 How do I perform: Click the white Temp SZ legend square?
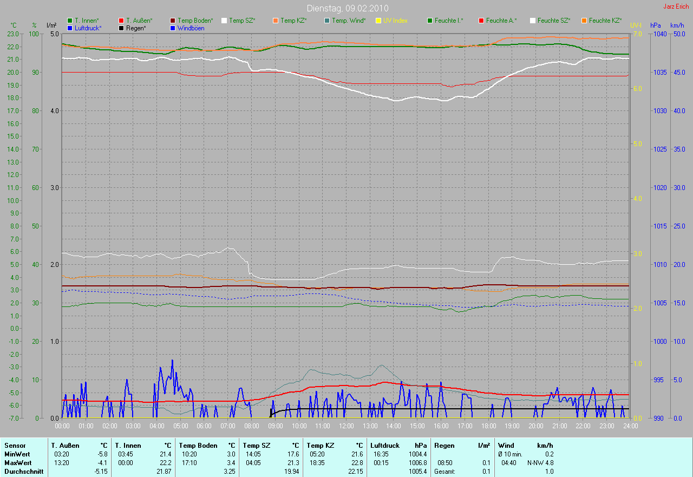tap(224, 21)
